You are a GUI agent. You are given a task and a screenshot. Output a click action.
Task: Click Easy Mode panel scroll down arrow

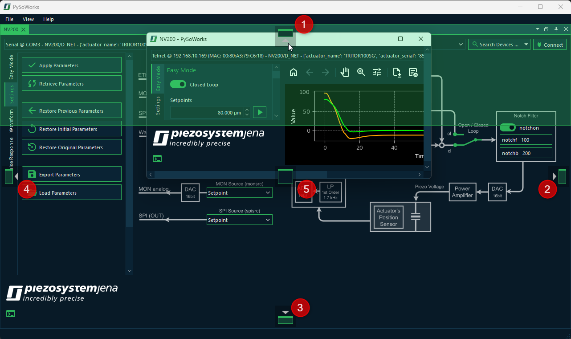click(276, 116)
